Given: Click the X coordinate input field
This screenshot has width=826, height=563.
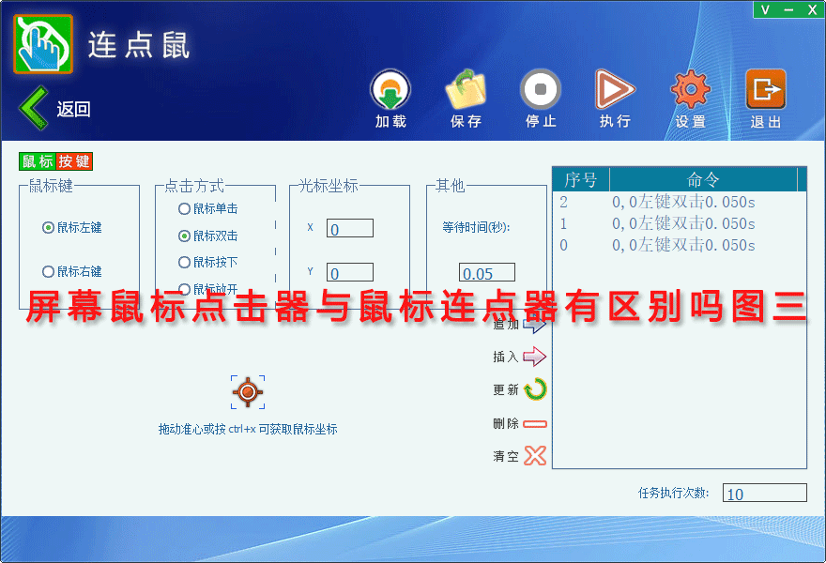Looking at the screenshot, I should [350, 229].
